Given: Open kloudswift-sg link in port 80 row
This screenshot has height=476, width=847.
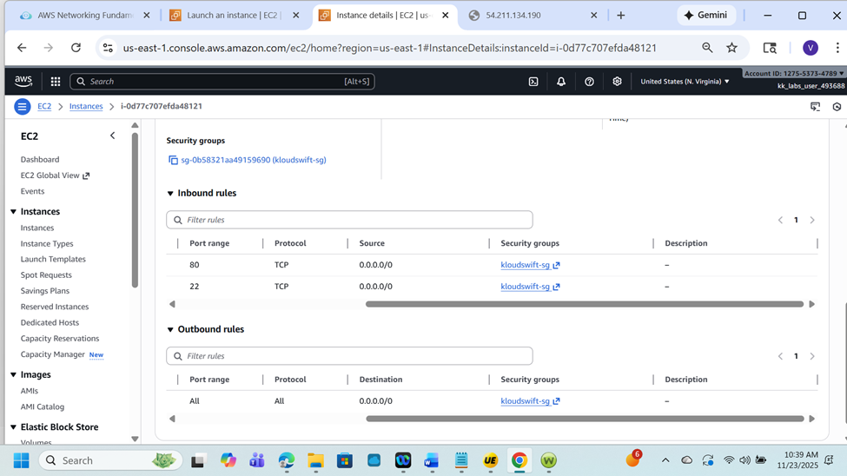Looking at the screenshot, I should [530, 265].
